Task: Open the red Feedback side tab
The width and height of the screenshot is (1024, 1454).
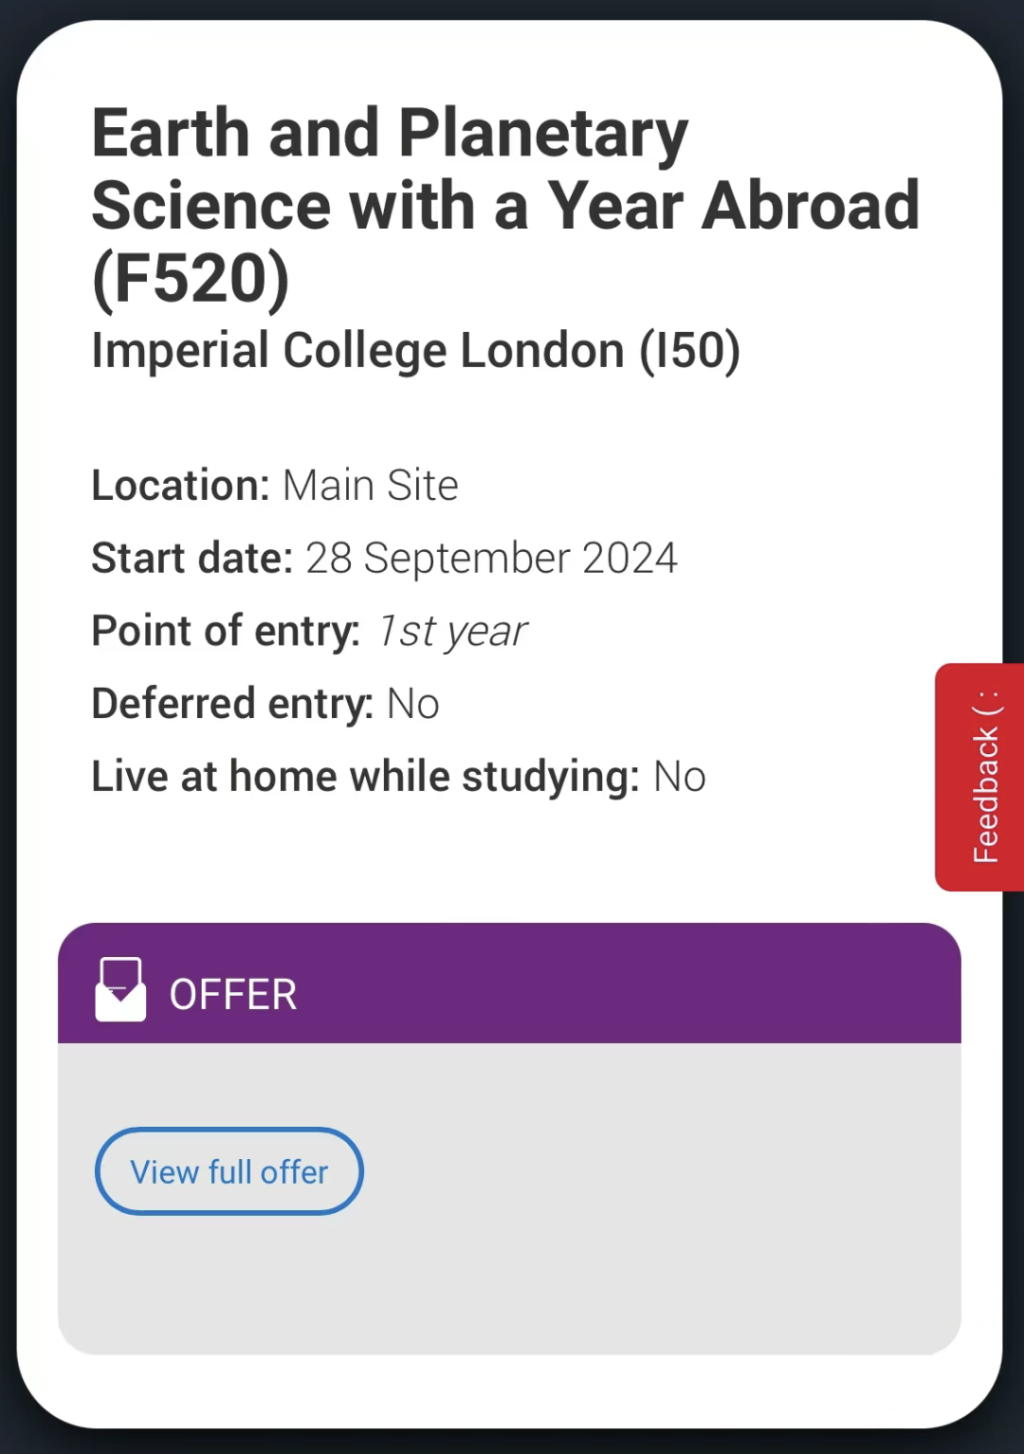Action: (981, 777)
